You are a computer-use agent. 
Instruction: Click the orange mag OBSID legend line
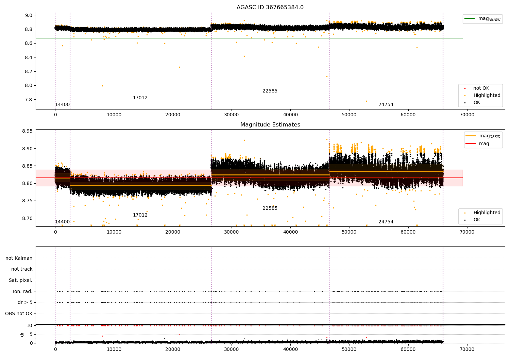[471, 136]
